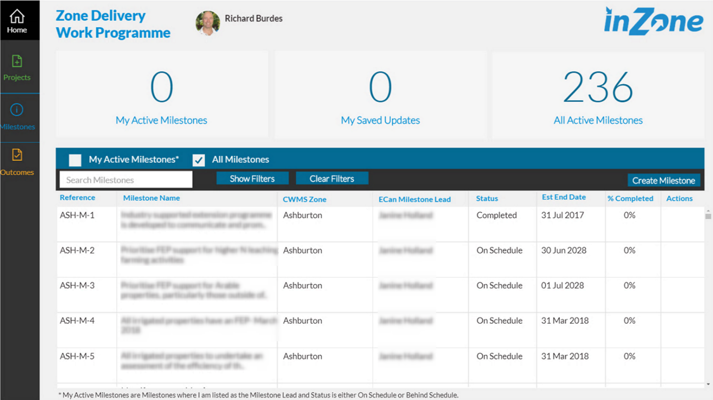This screenshot has width=713, height=400.
Task: Select the ASH-M-2 reference cell
Action: [77, 250]
